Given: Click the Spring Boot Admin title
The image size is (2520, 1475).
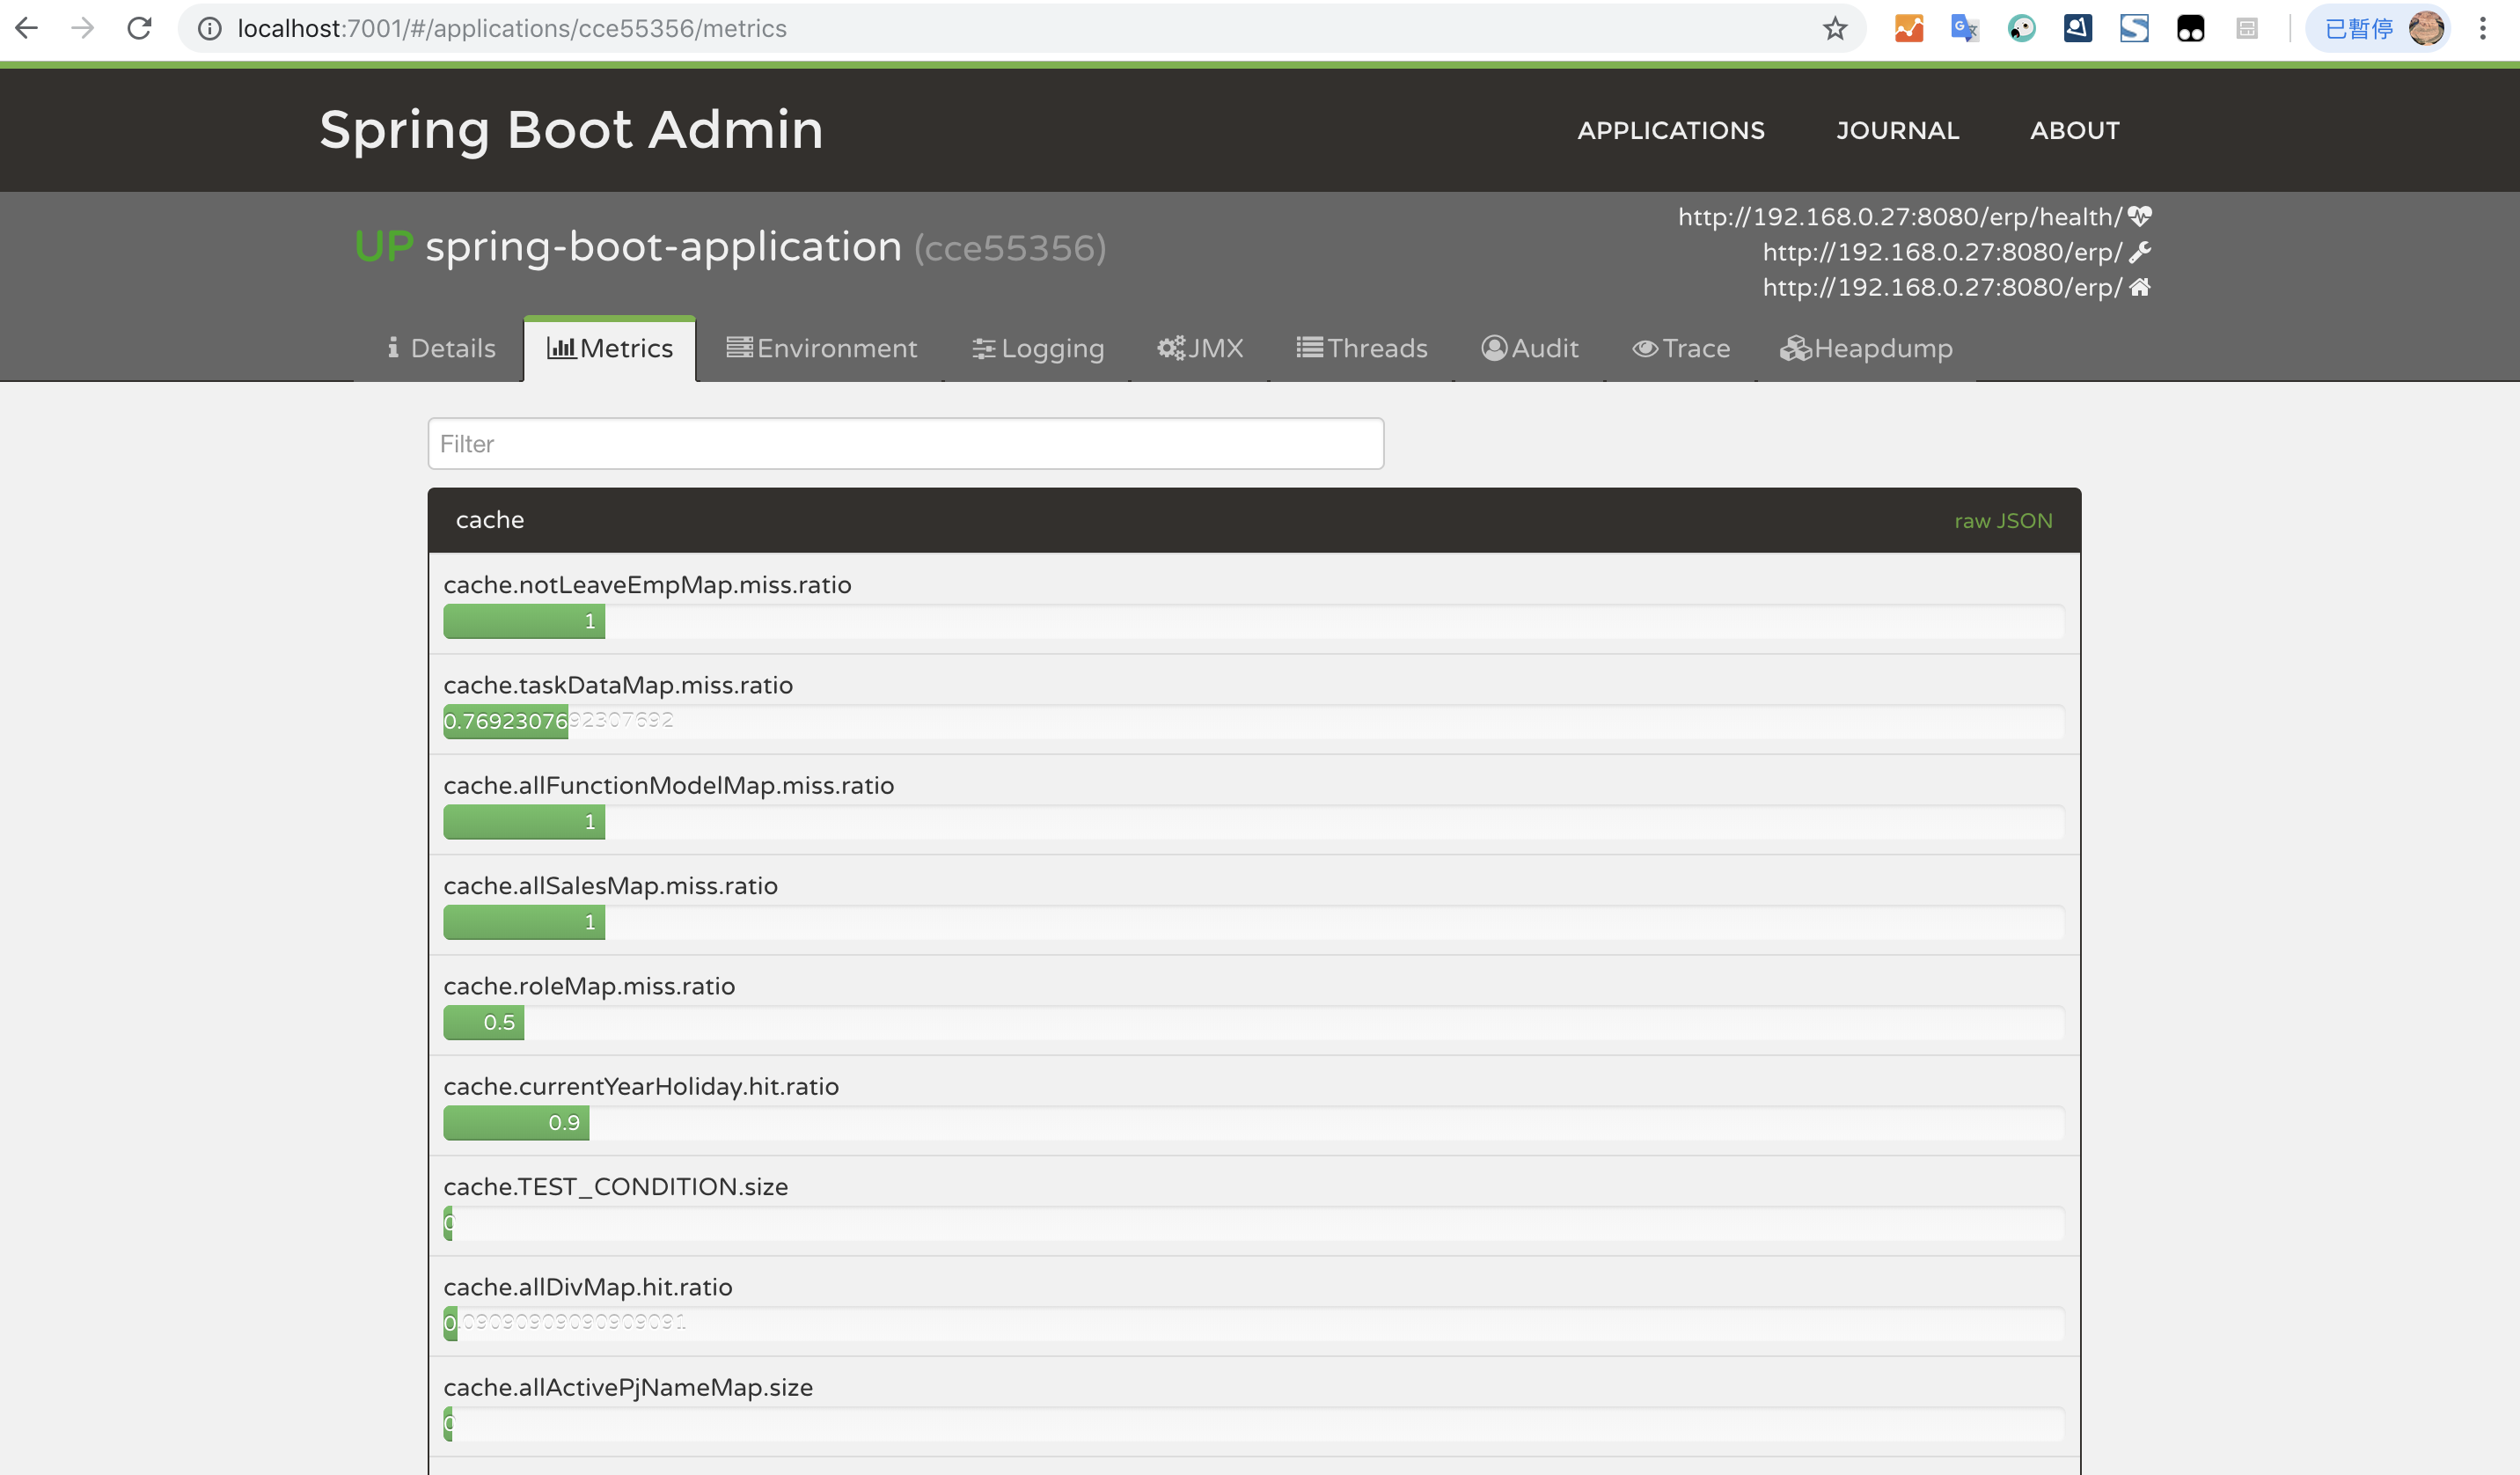Looking at the screenshot, I should [x=571, y=130].
